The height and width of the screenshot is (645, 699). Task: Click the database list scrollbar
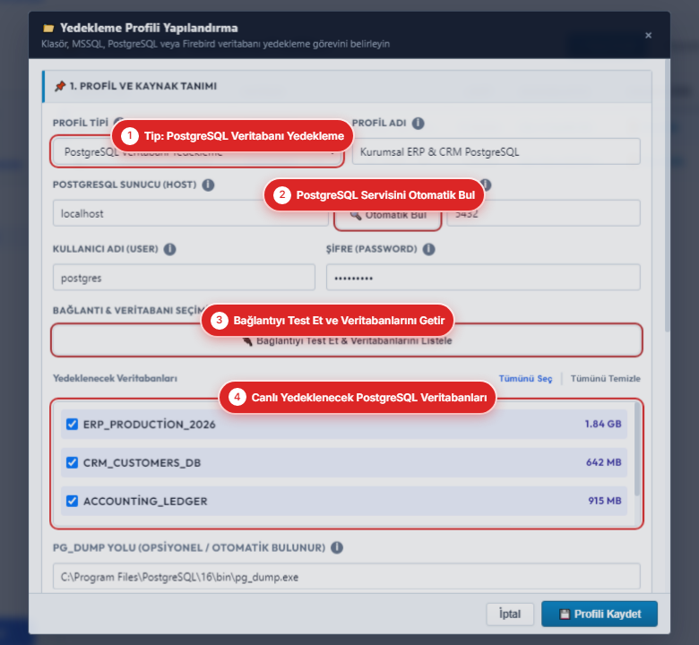(x=637, y=449)
